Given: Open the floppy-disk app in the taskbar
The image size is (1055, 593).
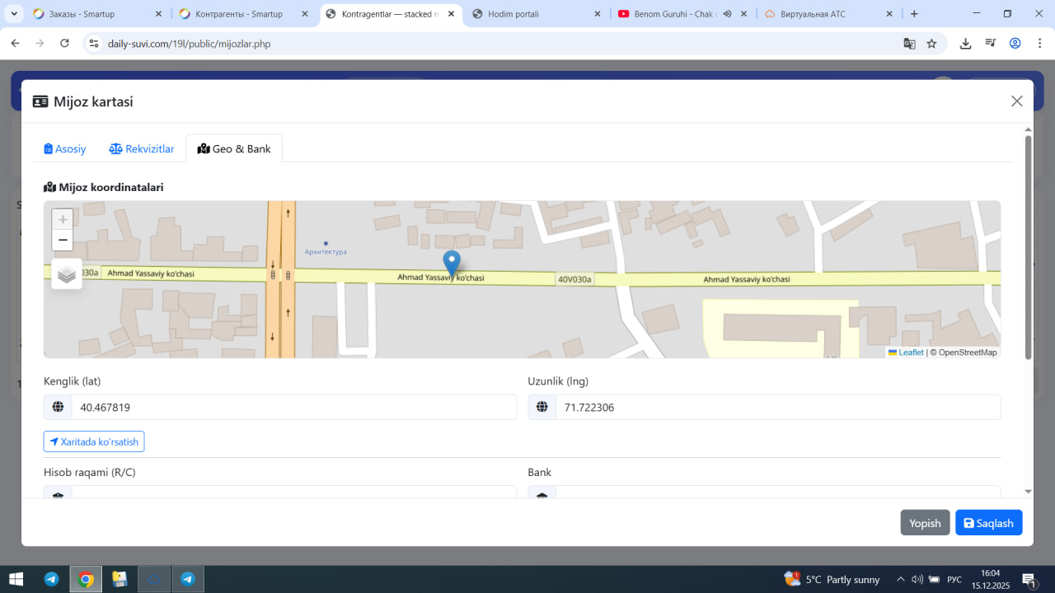Looking at the screenshot, I should [x=120, y=579].
